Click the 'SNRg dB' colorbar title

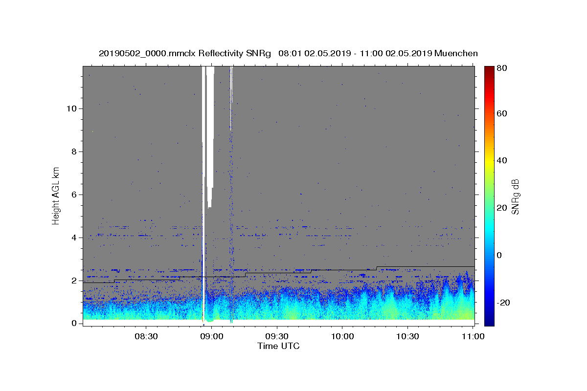pos(515,196)
